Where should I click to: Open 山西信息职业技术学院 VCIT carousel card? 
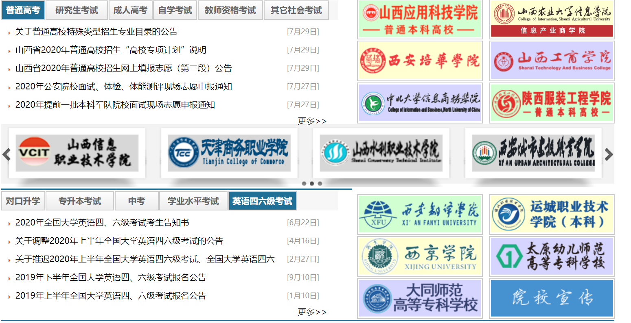click(77, 153)
